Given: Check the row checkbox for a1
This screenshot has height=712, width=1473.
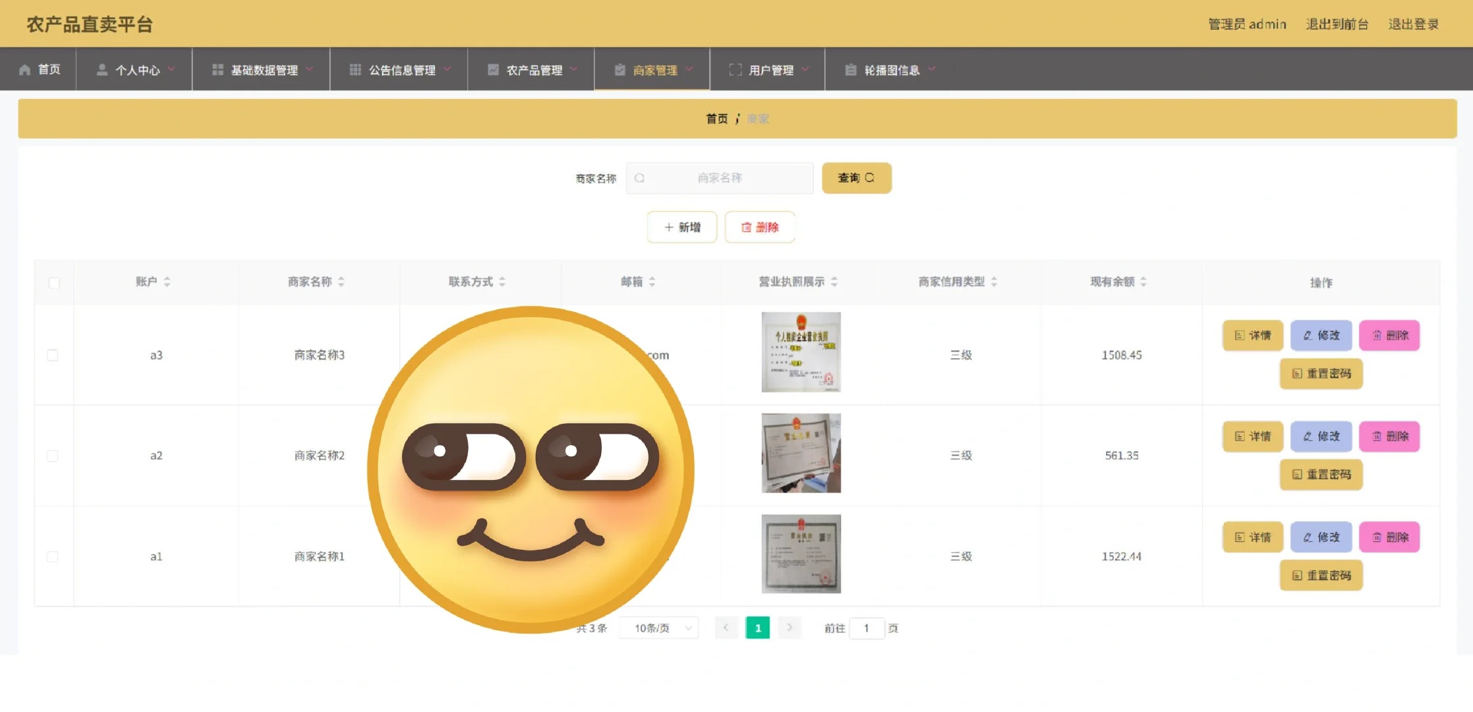Looking at the screenshot, I should pos(53,556).
